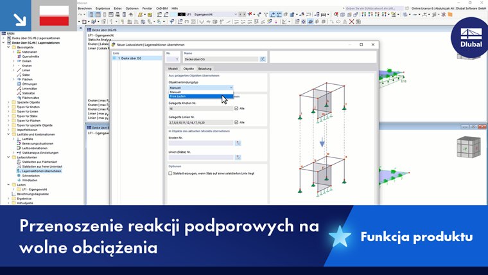Switch to the Modell tab
The height and width of the screenshot is (275, 488).
[x=173, y=69]
